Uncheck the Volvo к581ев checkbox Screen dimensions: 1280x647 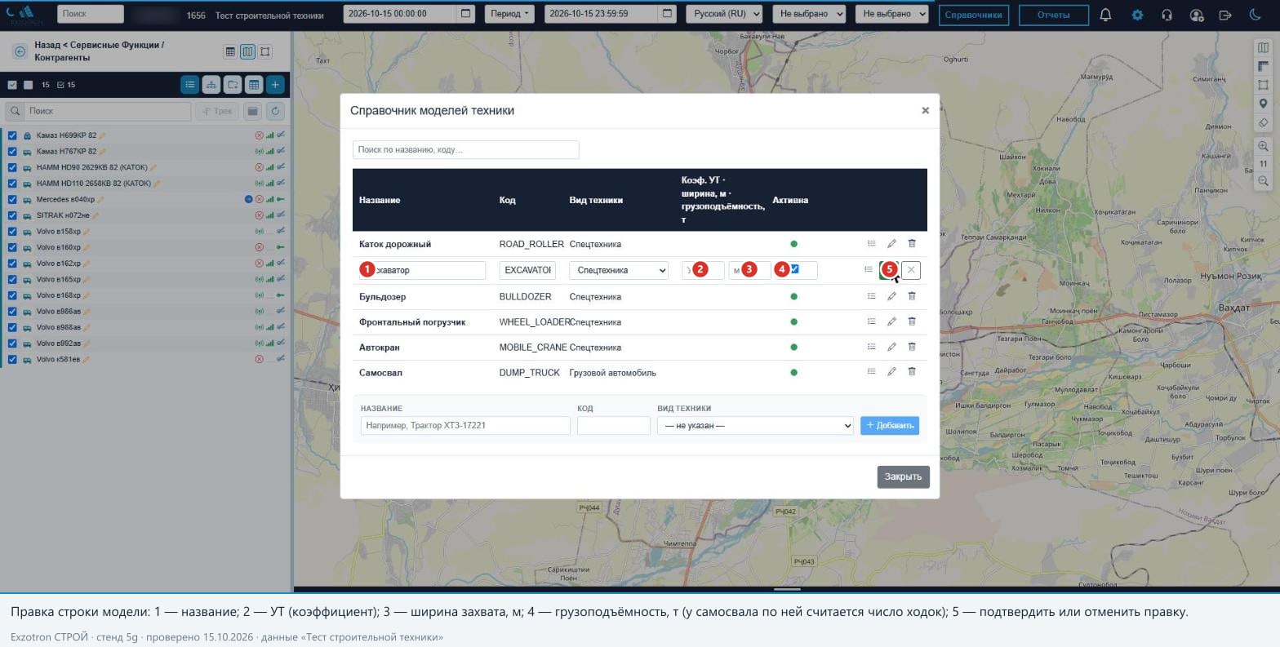tap(12, 359)
